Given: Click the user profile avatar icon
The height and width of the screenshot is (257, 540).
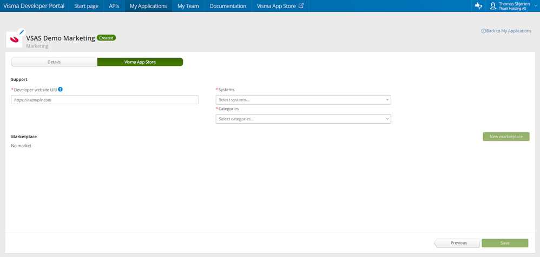Looking at the screenshot, I should pyautogui.click(x=493, y=6).
